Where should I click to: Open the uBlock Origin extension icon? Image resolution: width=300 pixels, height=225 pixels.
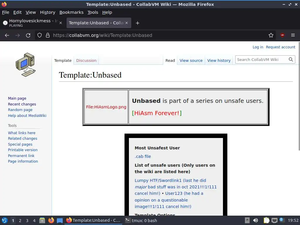[282, 35]
